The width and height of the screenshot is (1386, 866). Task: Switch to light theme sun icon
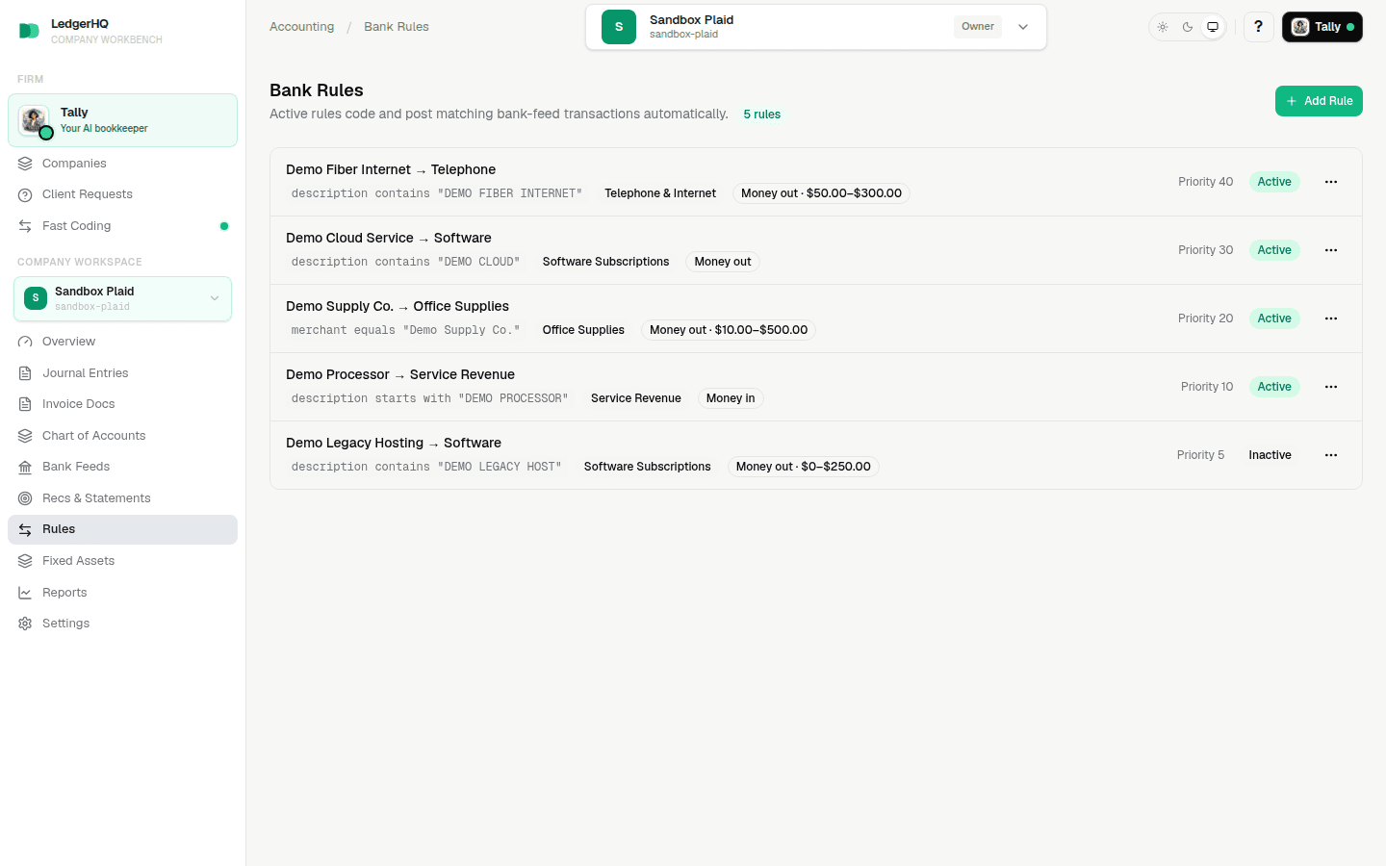(1163, 27)
